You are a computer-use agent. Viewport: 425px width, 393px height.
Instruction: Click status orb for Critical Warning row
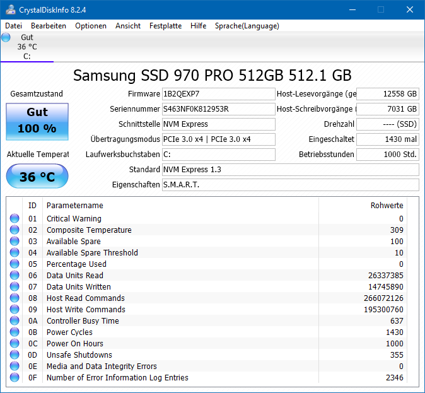[x=15, y=218]
